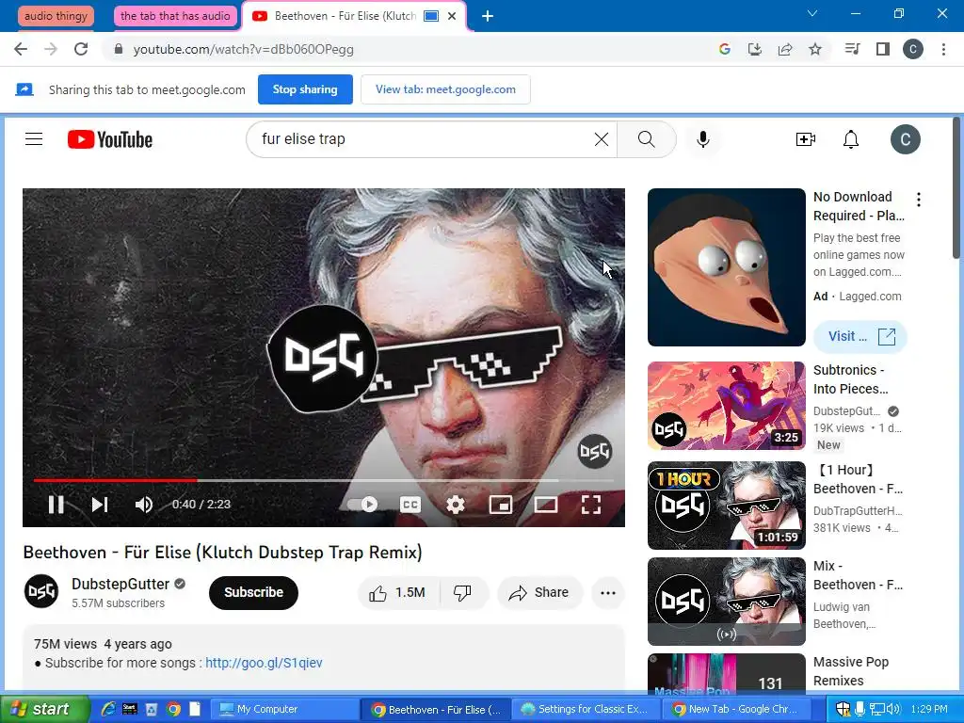Open My Computer taskbar item

(x=284, y=709)
